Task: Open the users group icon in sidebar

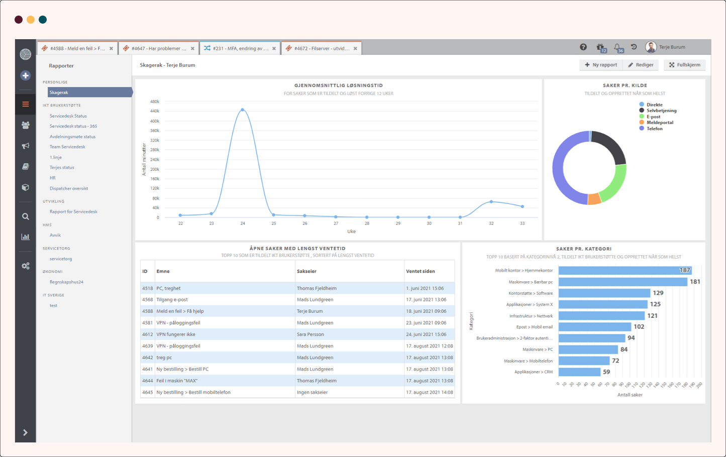Action: tap(26, 125)
